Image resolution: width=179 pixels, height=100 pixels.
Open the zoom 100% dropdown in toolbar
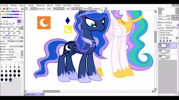click(55, 9)
